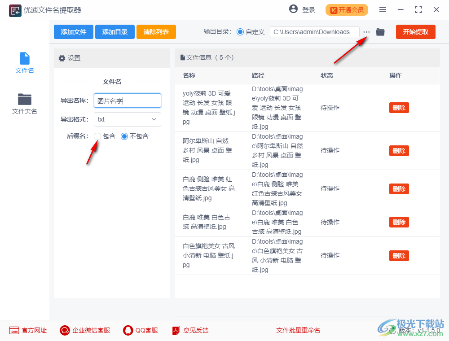Minimize the application window

[x=401, y=10]
